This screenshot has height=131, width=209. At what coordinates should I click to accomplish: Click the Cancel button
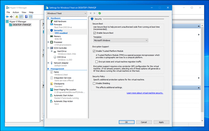[144, 122]
